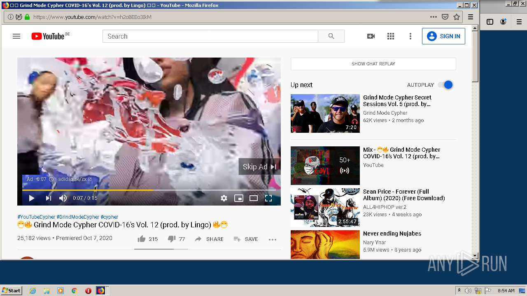Bookmark this page with star
This screenshot has height=296, width=527.
click(457, 17)
